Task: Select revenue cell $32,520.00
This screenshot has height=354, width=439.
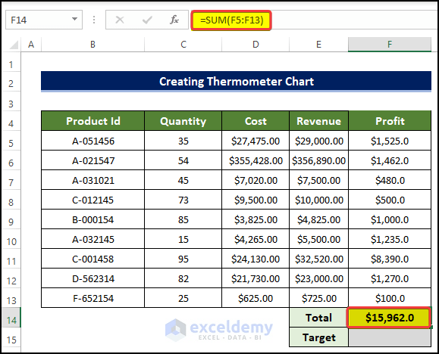Action: click(318, 259)
